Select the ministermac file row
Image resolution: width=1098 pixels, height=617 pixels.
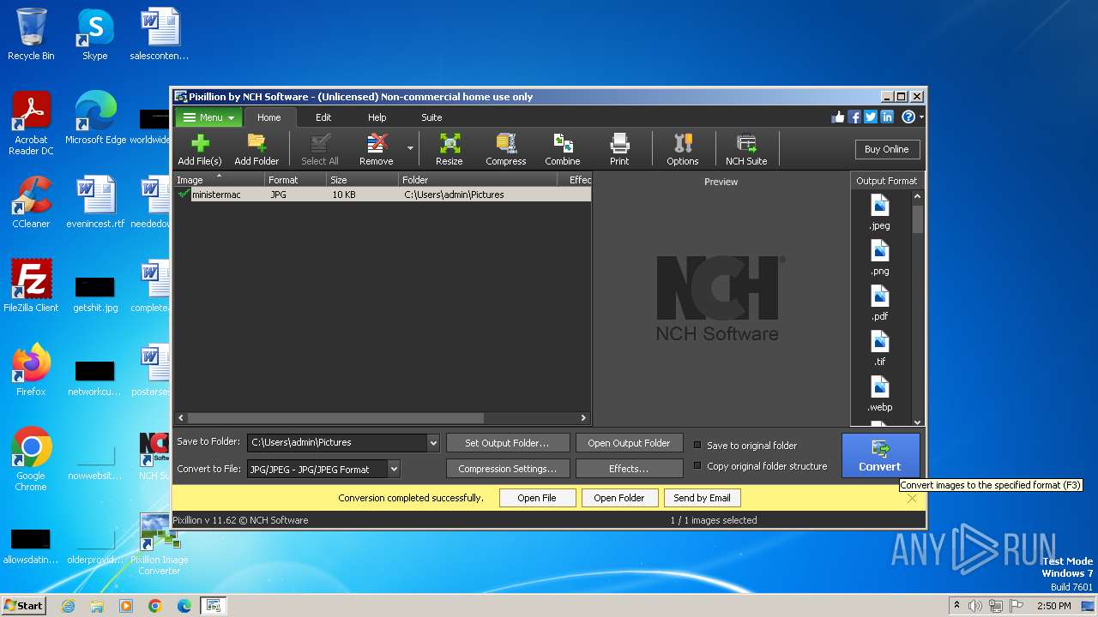383,195
